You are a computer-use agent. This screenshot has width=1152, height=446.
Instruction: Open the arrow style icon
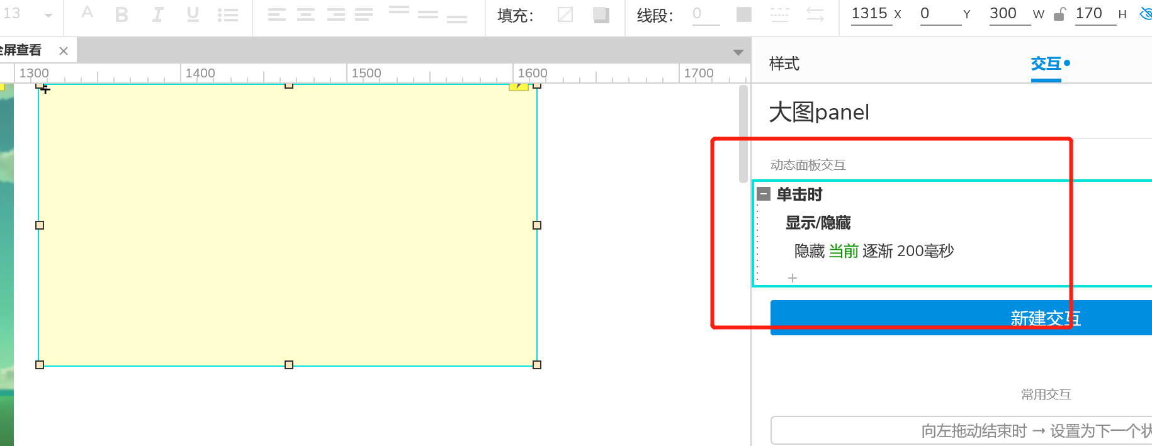coord(815,14)
